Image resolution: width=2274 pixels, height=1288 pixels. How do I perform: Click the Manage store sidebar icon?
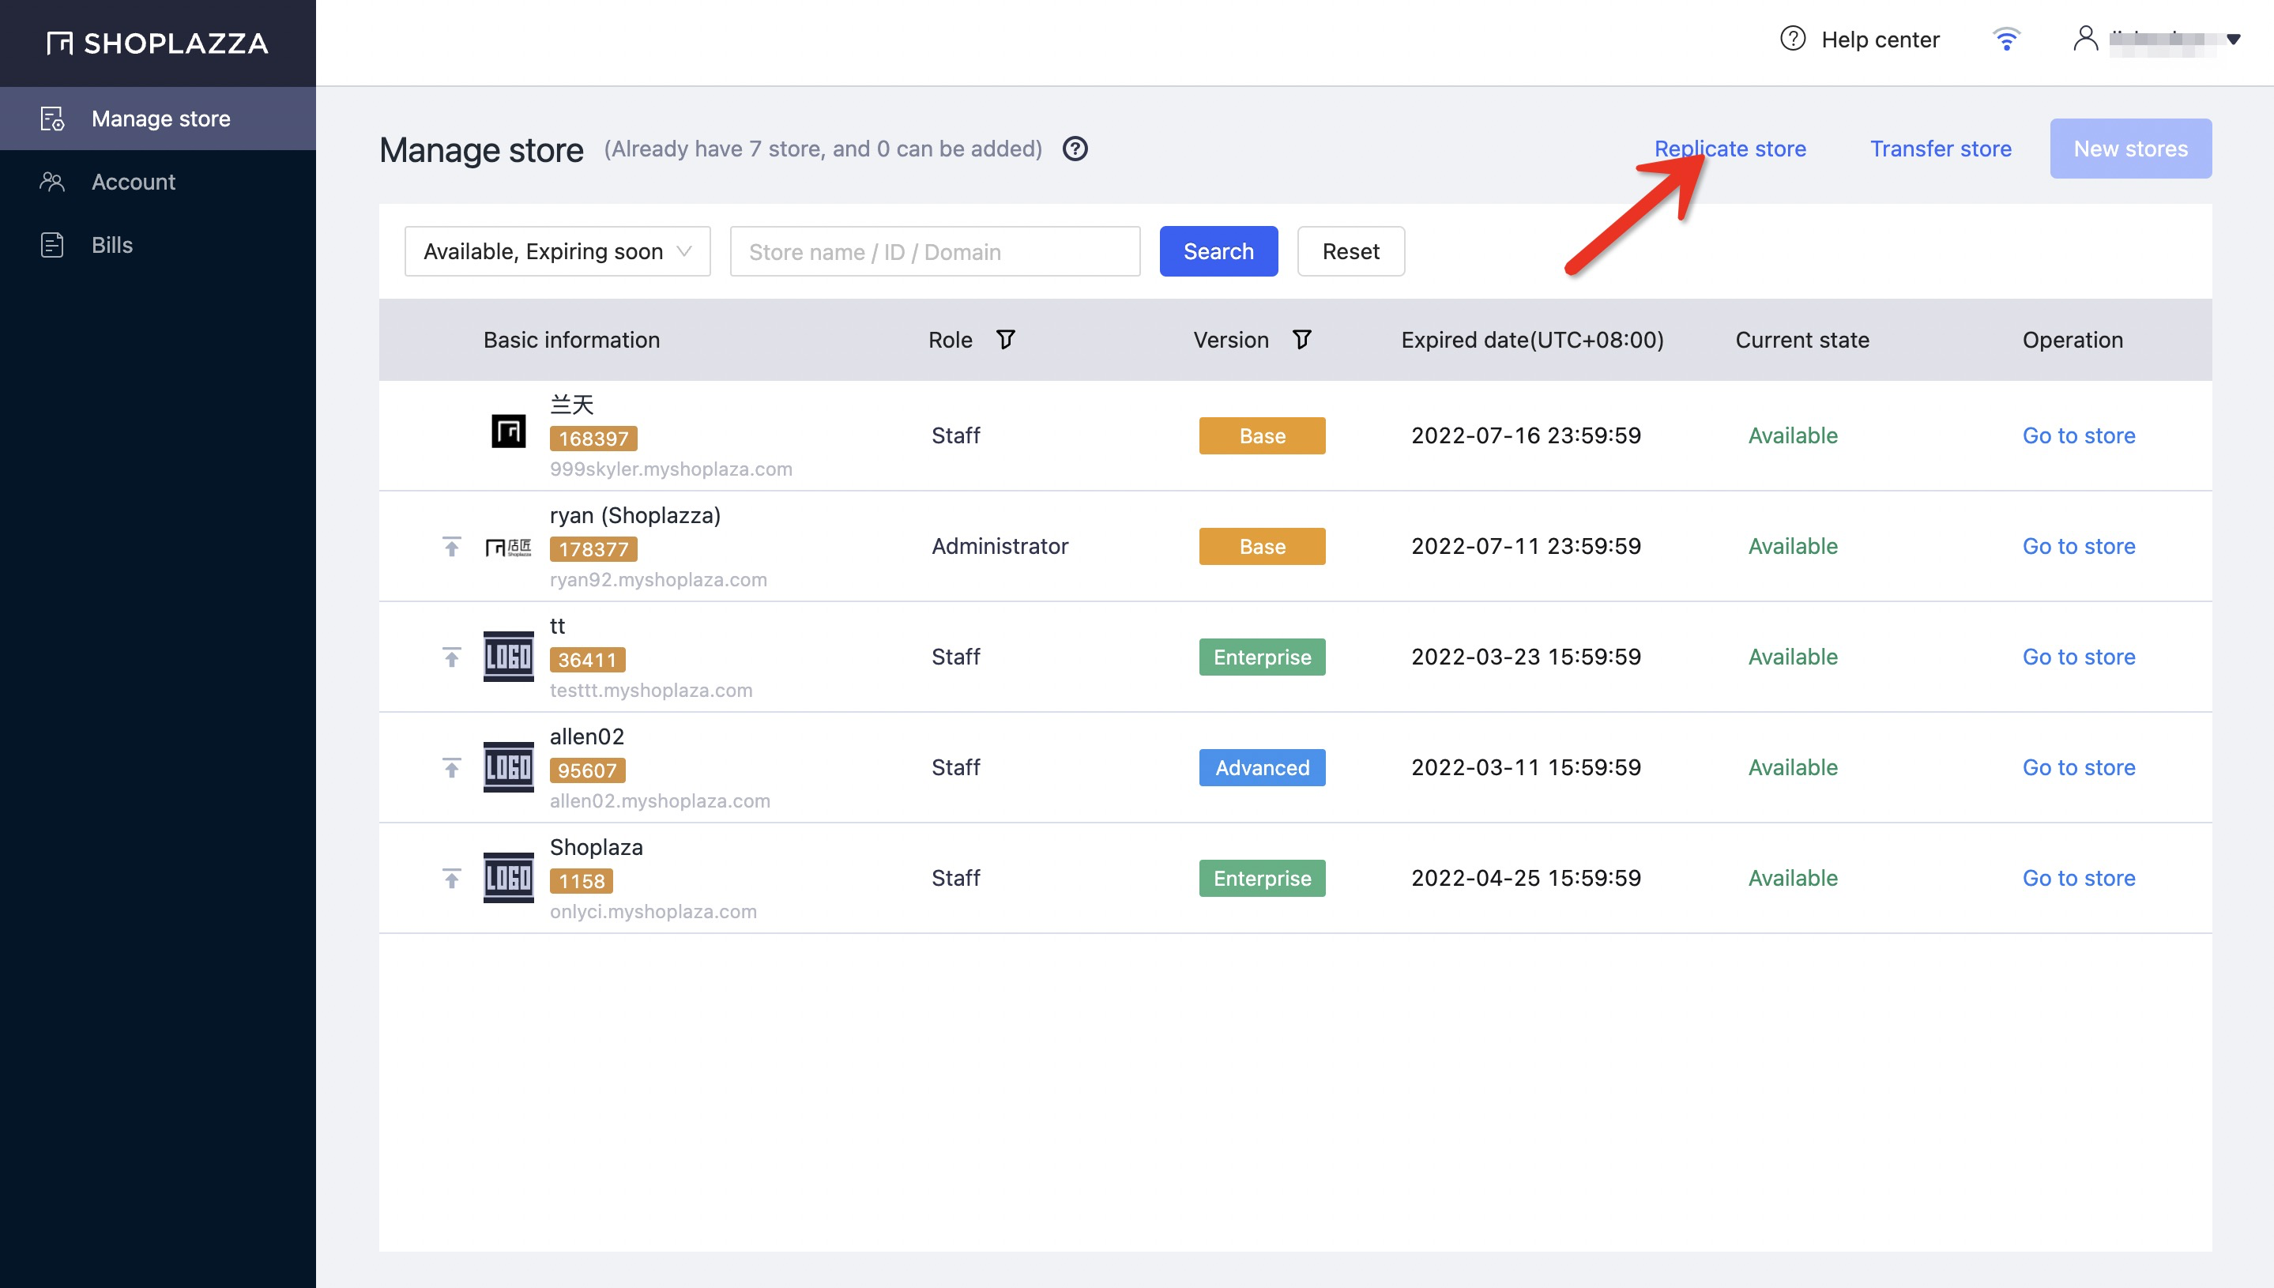pyautogui.click(x=52, y=119)
